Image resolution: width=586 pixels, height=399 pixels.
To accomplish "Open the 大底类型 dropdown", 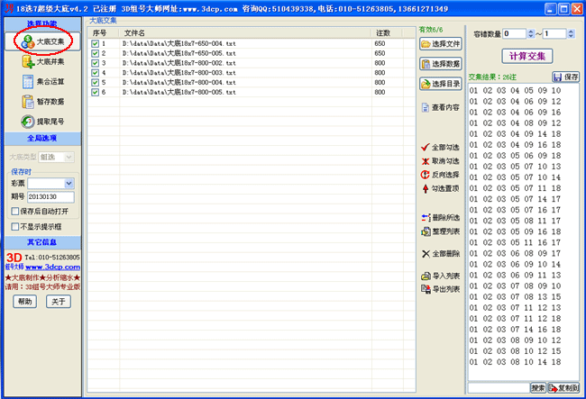I will pyautogui.click(x=69, y=157).
